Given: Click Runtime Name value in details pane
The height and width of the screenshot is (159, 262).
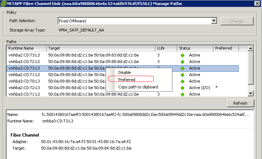Looking at the screenshot, I should pos(57,121).
